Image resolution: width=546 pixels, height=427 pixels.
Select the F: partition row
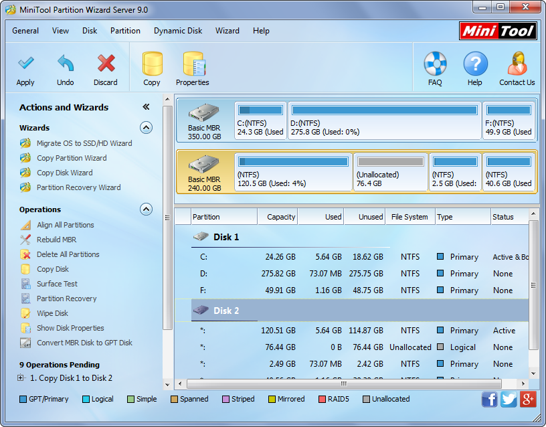pyautogui.click(x=352, y=290)
